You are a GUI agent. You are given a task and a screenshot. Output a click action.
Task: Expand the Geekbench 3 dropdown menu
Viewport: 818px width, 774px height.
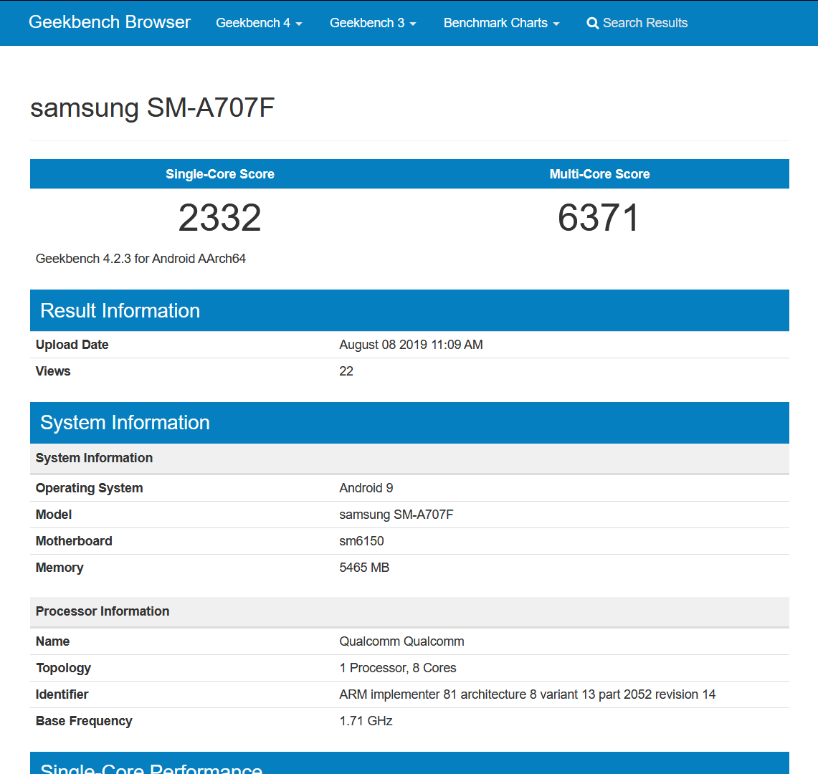tap(373, 23)
